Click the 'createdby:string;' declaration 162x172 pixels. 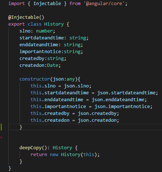pyautogui.click(x=43, y=59)
